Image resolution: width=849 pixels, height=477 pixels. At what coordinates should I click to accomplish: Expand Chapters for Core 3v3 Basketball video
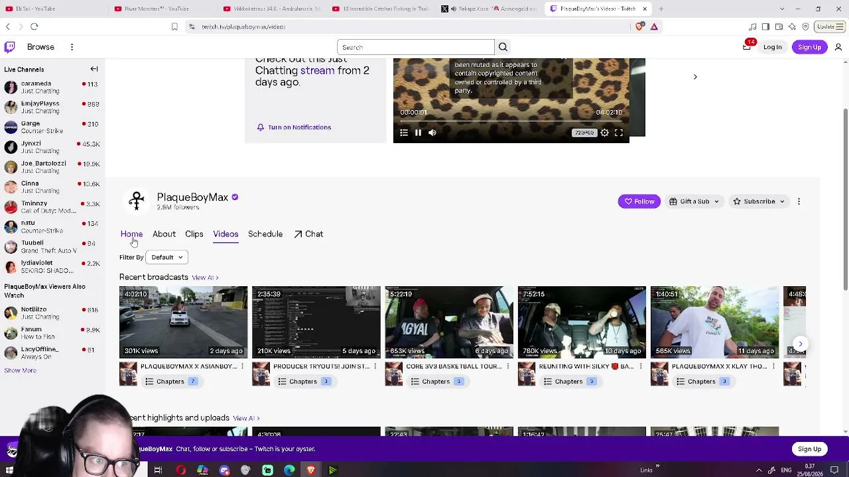tap(437, 382)
